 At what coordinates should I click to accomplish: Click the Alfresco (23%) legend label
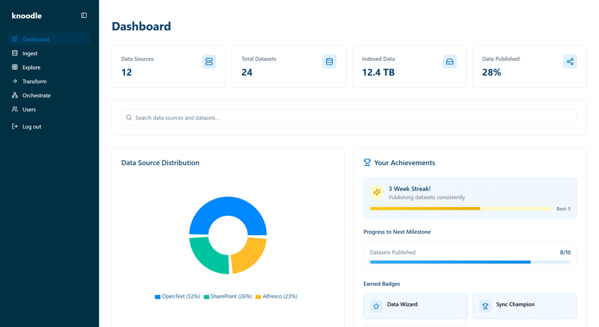point(280,296)
